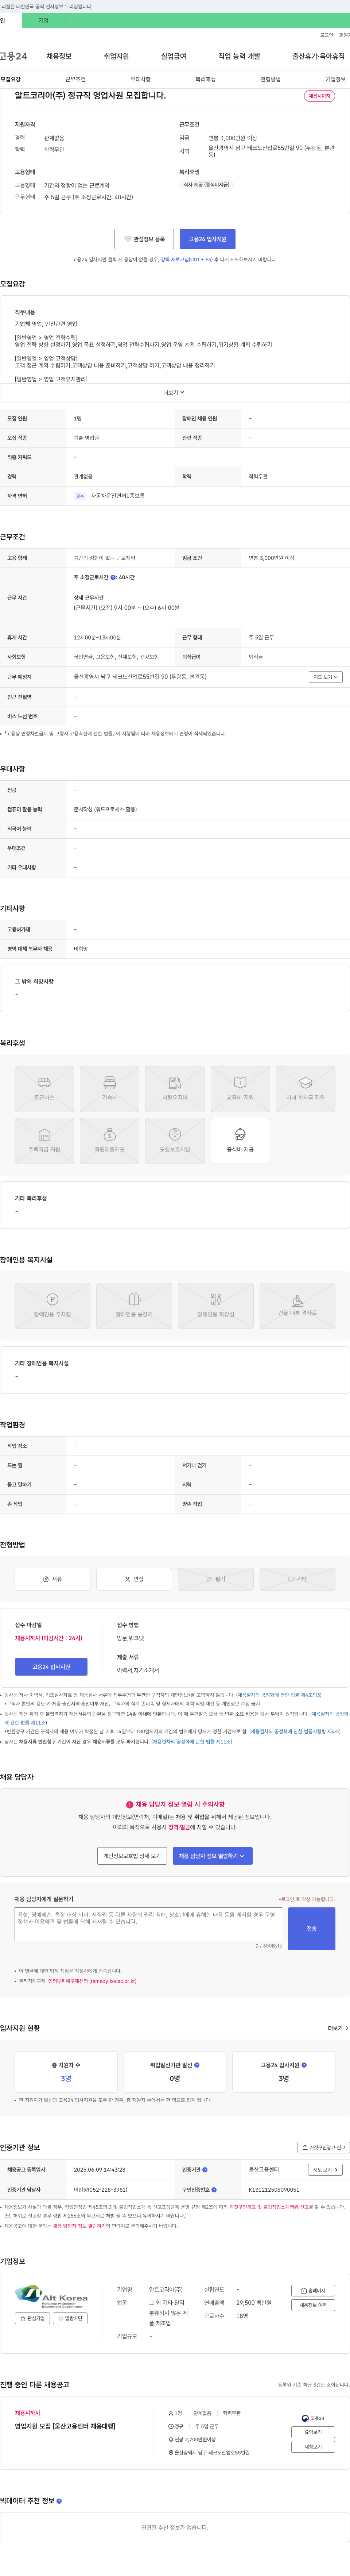The width and height of the screenshot is (350, 2576).
Task: Open the 출산휴가·육아휴직 menu
Action: pos(318,56)
